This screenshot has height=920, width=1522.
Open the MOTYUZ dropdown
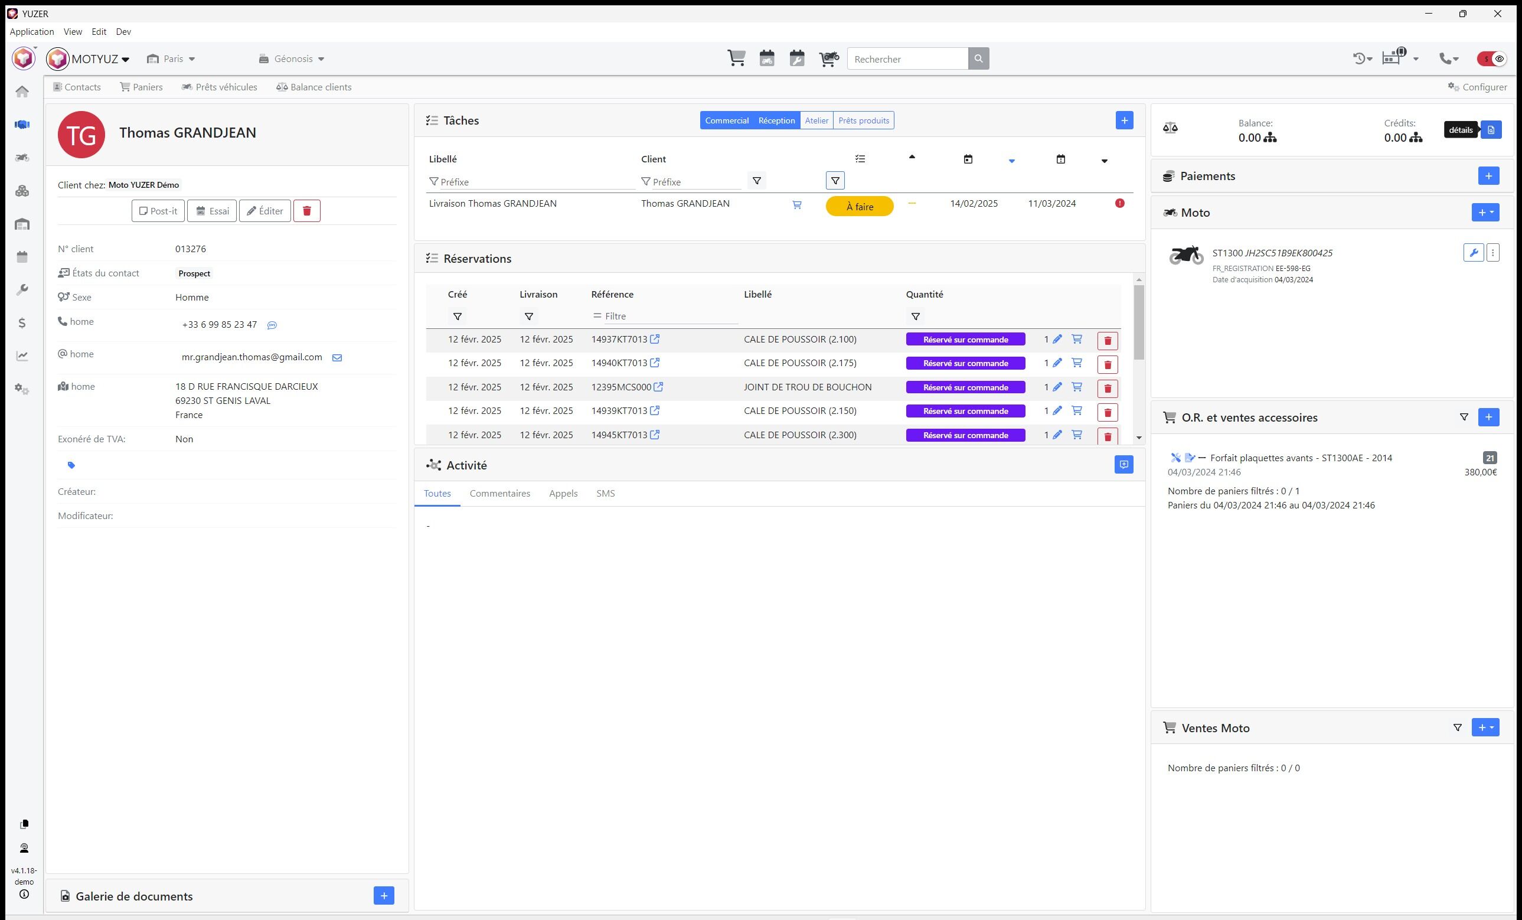tap(99, 59)
